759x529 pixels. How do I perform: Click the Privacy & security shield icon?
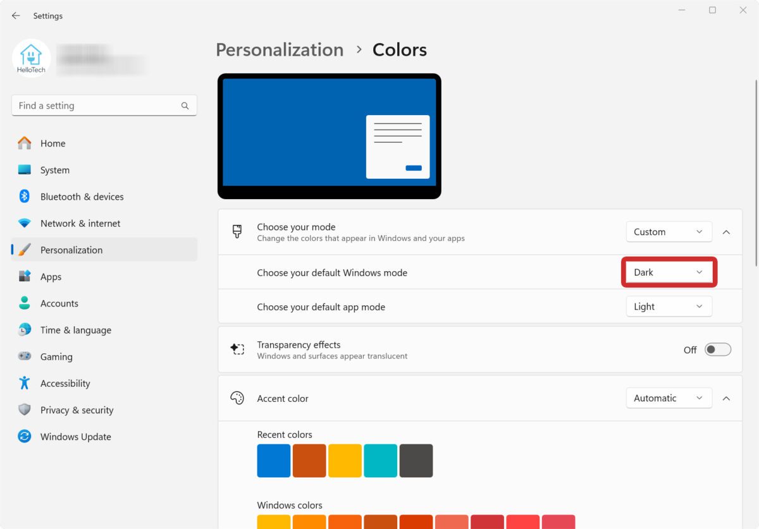pyautogui.click(x=25, y=410)
